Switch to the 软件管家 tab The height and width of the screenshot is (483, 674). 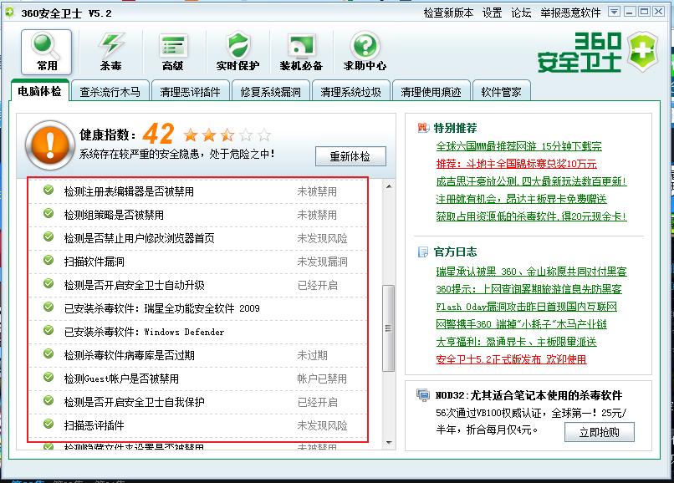(501, 92)
